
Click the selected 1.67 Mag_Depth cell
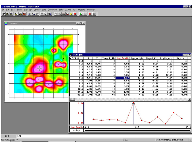[x=122, y=78]
